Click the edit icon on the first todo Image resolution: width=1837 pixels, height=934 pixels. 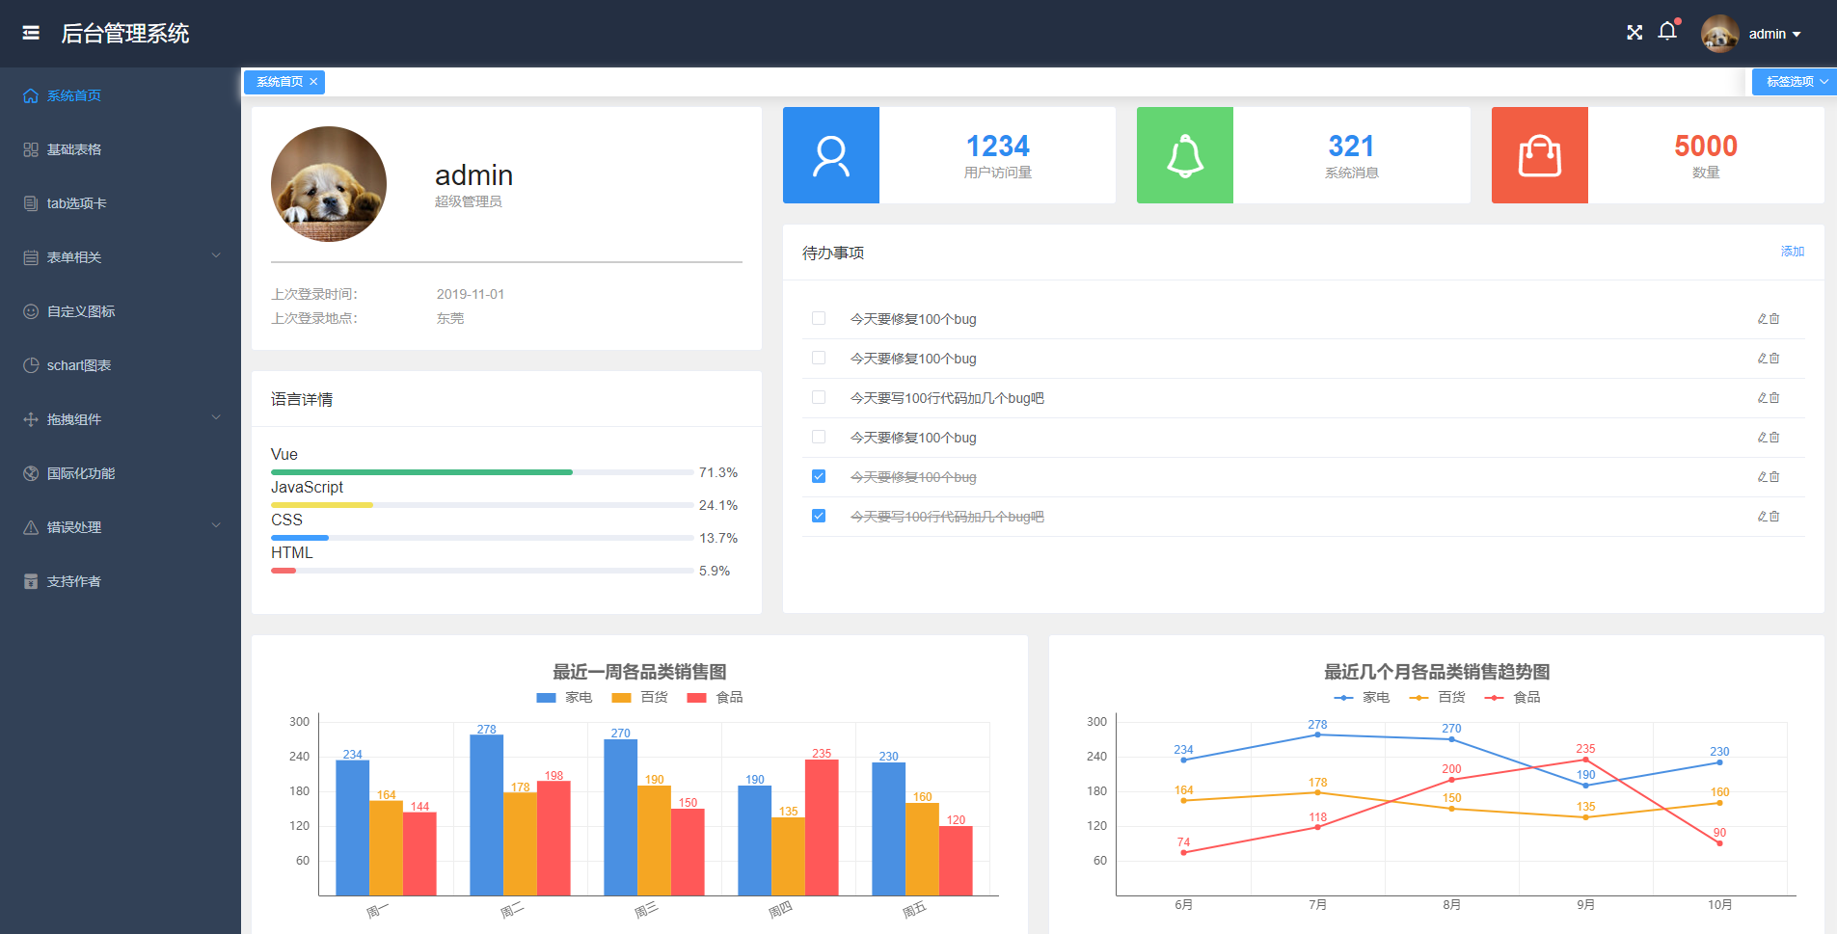coord(1762,319)
